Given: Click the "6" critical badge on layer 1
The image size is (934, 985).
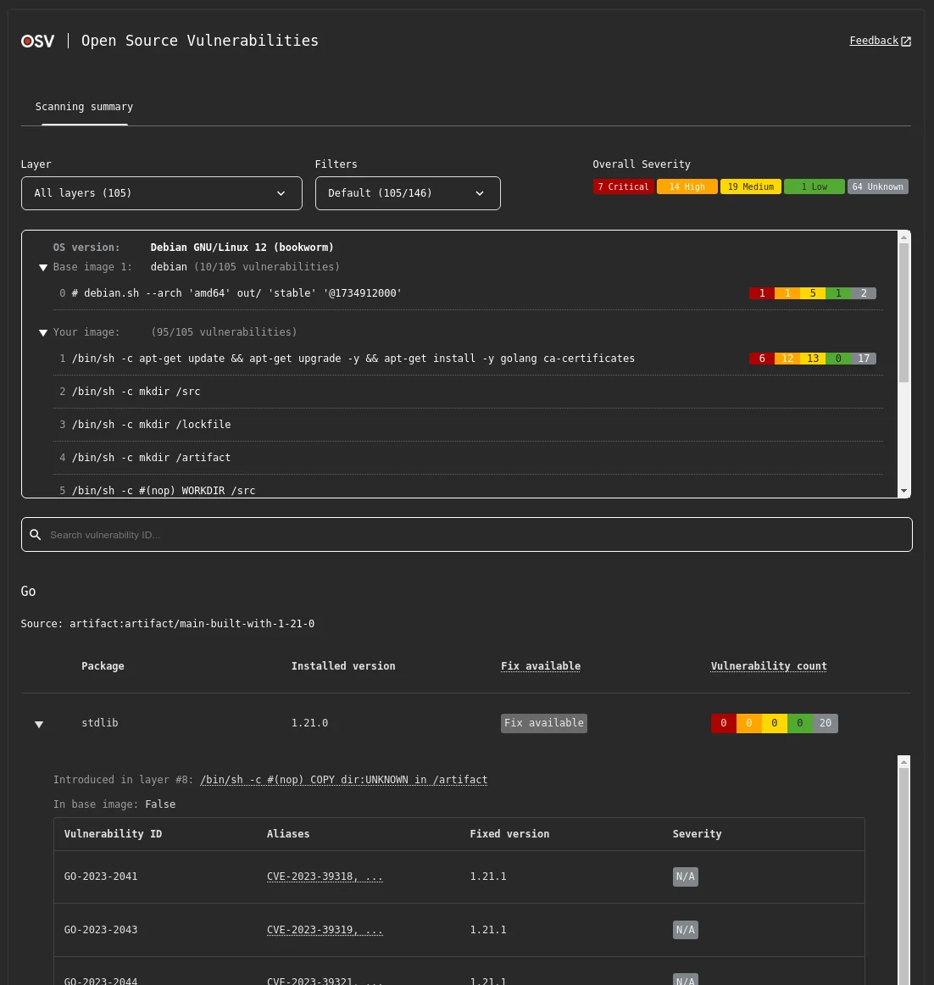Looking at the screenshot, I should coord(761,358).
